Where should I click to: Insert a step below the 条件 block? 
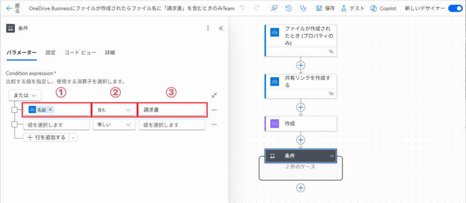point(301,188)
